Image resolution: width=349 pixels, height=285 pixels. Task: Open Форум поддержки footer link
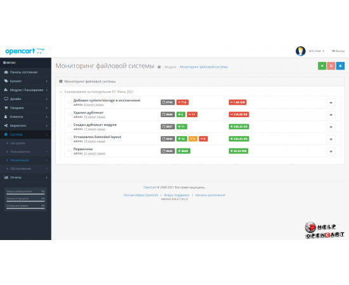pyautogui.click(x=176, y=195)
